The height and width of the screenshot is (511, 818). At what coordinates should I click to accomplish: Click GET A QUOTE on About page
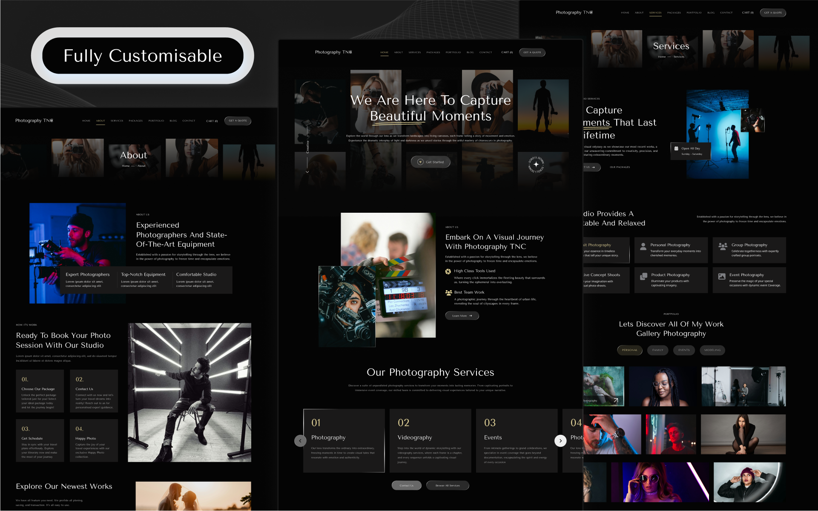pyautogui.click(x=238, y=121)
